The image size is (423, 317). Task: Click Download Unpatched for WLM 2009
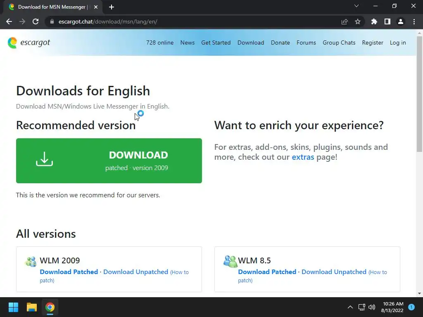pyautogui.click(x=135, y=272)
